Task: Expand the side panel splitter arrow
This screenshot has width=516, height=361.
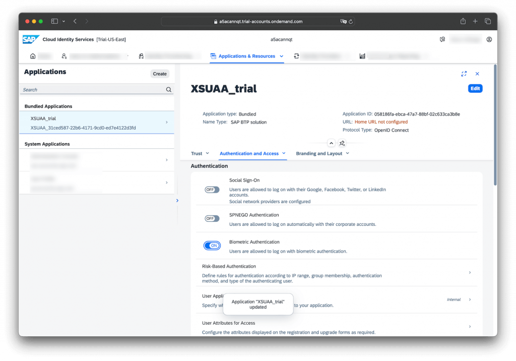Action: (177, 200)
